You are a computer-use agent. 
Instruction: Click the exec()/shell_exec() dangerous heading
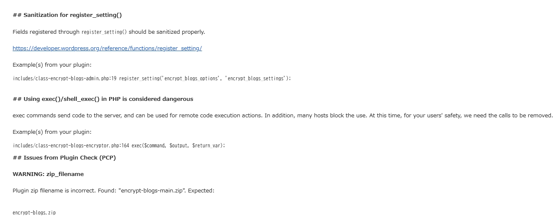(x=103, y=99)
